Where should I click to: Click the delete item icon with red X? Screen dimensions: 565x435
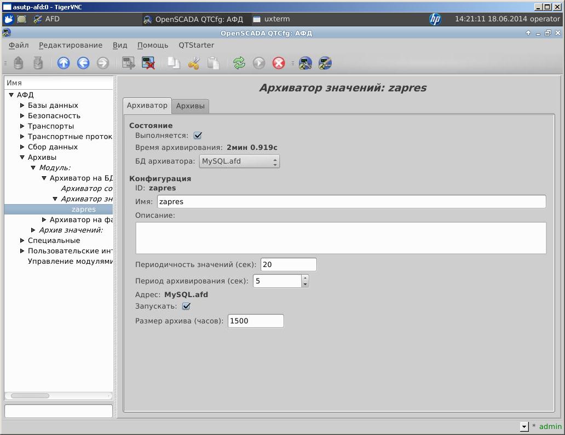148,63
